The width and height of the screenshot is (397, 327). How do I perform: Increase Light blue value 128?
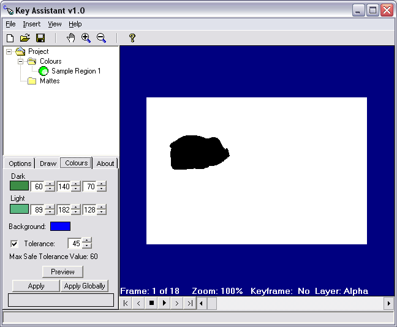pos(102,208)
